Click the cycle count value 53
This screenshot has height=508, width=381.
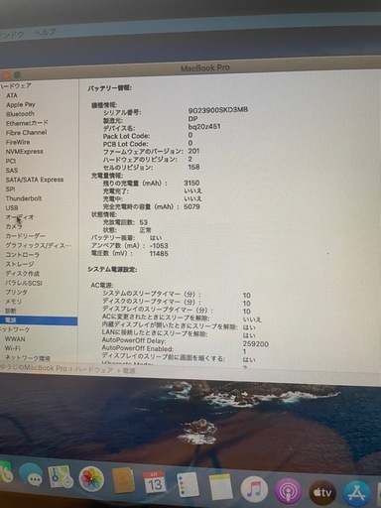click(144, 222)
